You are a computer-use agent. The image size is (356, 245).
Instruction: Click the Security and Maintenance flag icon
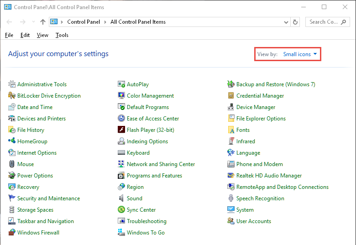(12, 198)
